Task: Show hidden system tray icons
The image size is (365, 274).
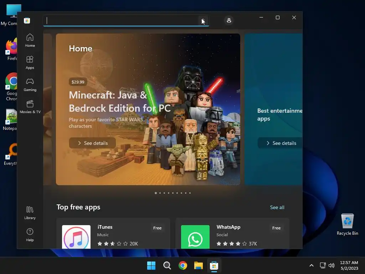Action: pyautogui.click(x=312, y=265)
